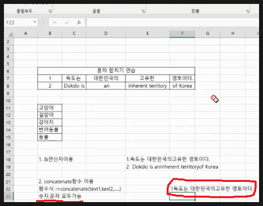This screenshot has width=263, height=206.
Task: Select cell with 1. &연산자이용
Action: tap(56, 159)
